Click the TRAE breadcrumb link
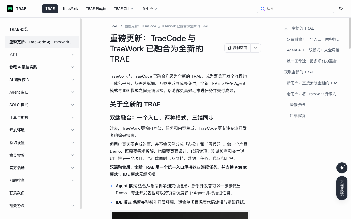Screen dimensions: 351x219 click(114, 26)
